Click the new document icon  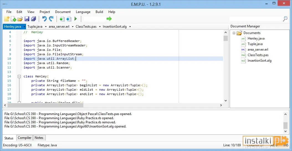[7, 19]
